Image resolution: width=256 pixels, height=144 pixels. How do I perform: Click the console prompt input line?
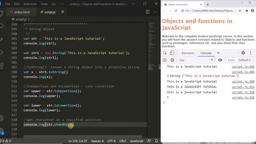210,102
